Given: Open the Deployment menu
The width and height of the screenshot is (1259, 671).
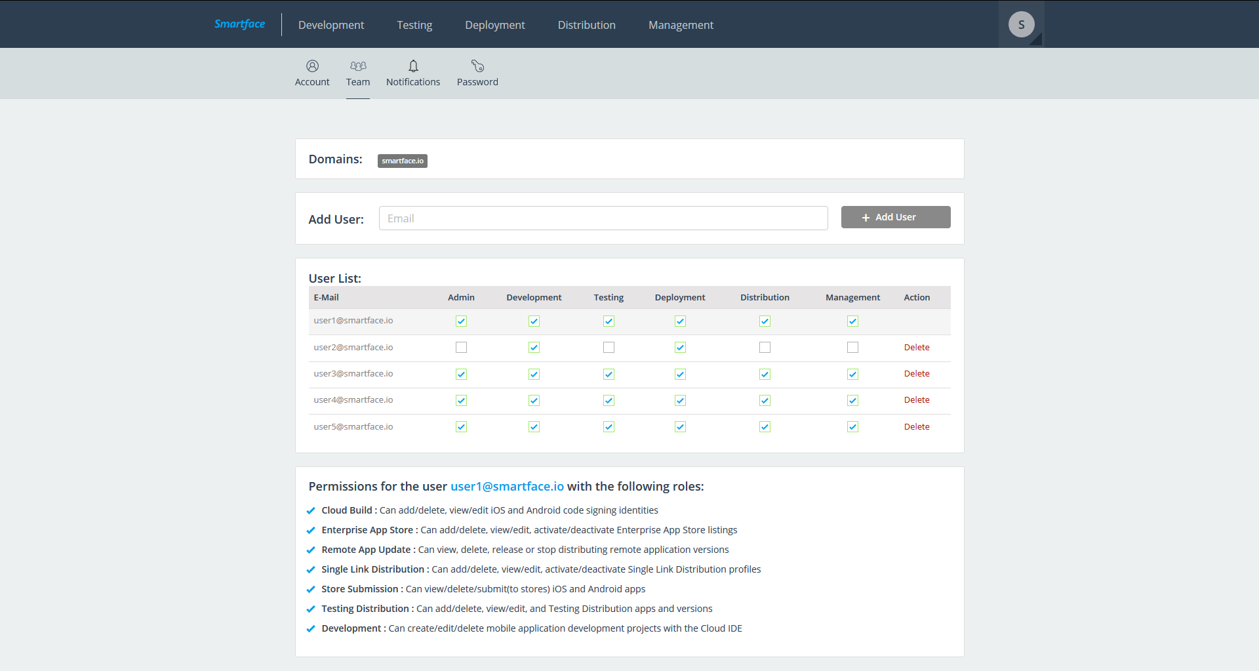Looking at the screenshot, I should [495, 25].
